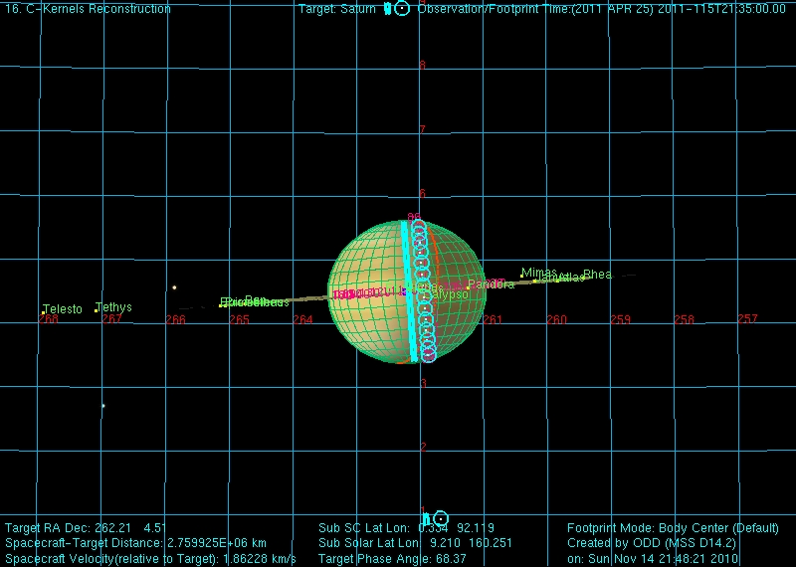Click the topmost footprint circle on Saturn
Image resolution: width=796 pixels, height=567 pixels.
419,228
